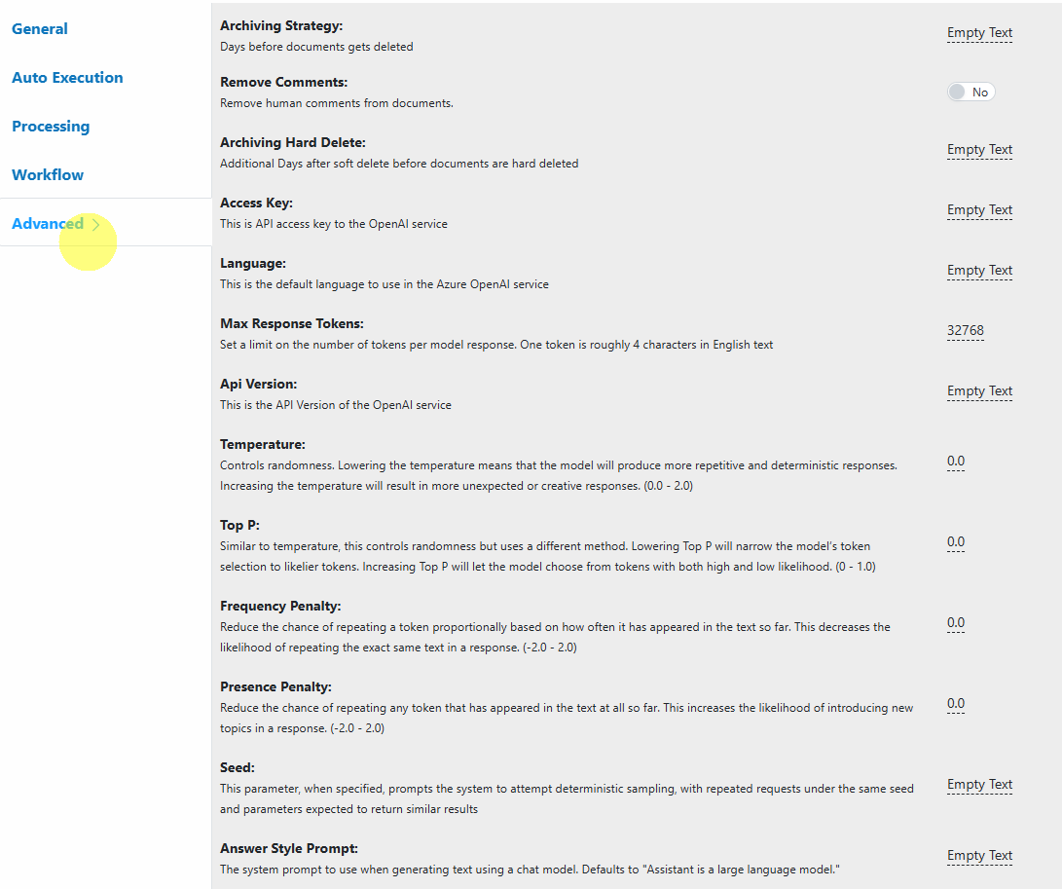Set the Seed empty text value
Viewport: 1062px width, 889px height.
[x=979, y=785]
